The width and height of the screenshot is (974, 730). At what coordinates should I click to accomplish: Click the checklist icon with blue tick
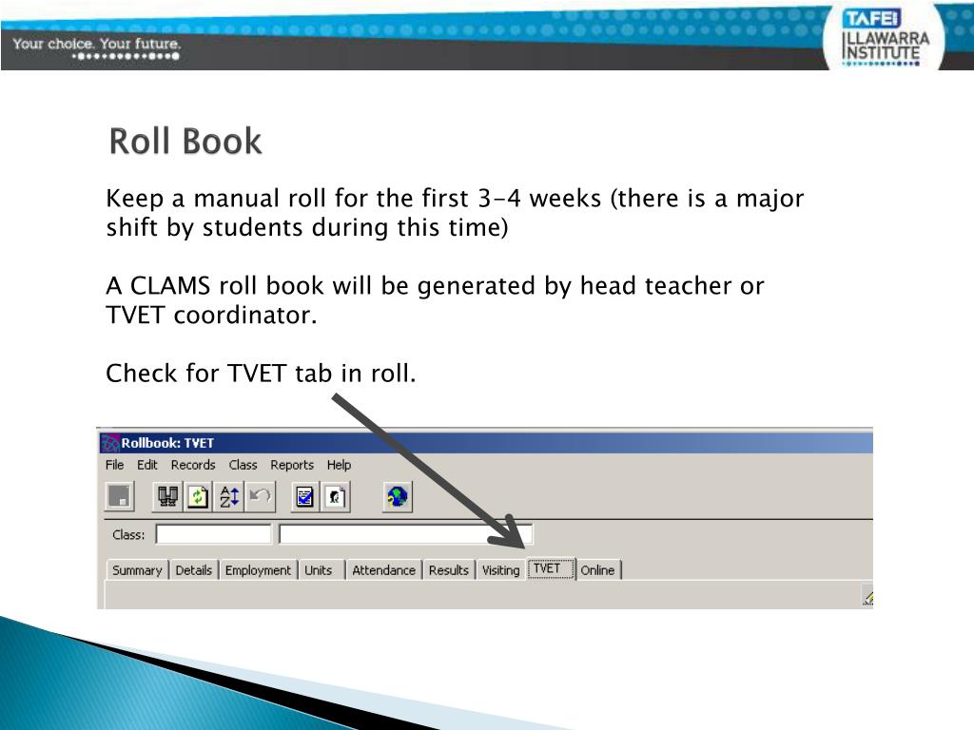pos(305,496)
